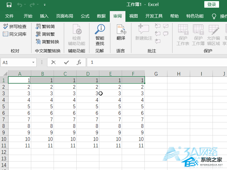Select column A header
227x170 pixels.
20,74
